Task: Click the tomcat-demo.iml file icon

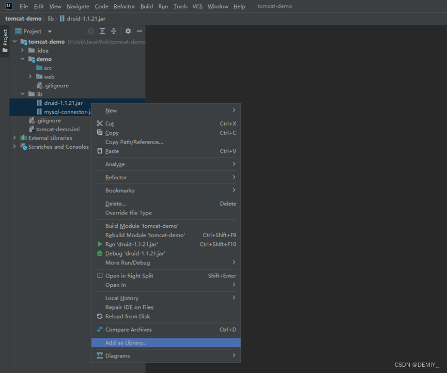Action: point(32,129)
